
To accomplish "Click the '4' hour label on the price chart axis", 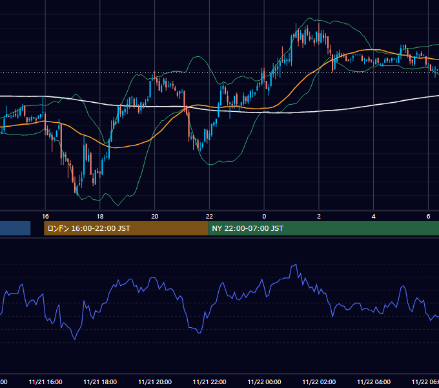I will coord(374,217).
